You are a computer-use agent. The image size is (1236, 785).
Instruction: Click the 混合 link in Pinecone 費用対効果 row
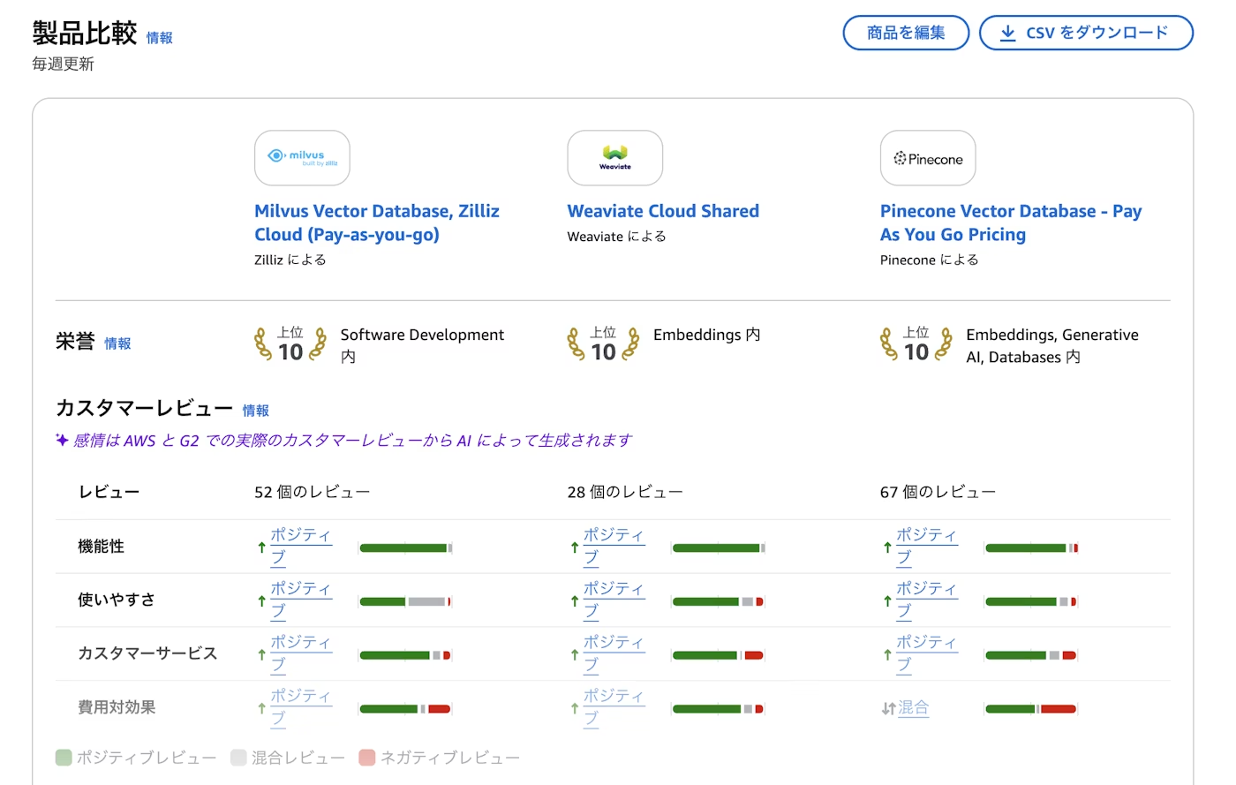tap(913, 707)
